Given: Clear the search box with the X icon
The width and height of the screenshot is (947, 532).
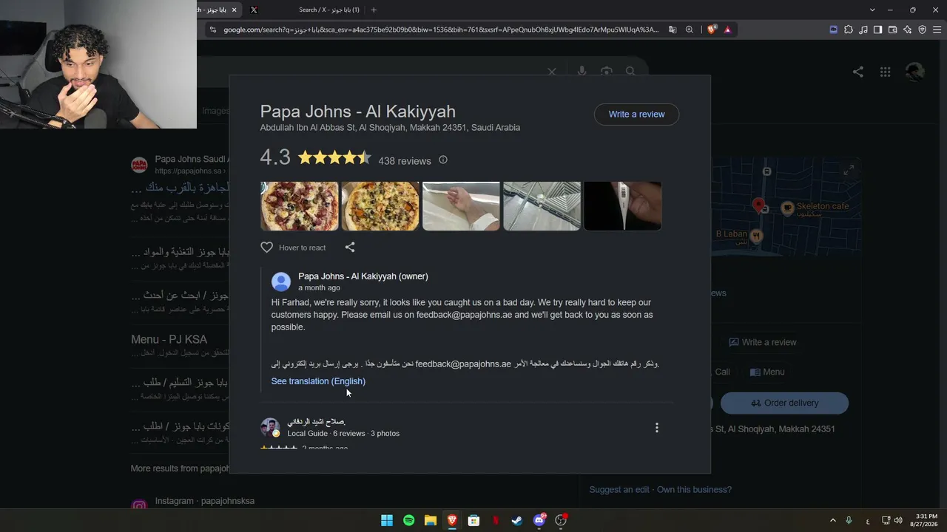Looking at the screenshot, I should point(552,72).
